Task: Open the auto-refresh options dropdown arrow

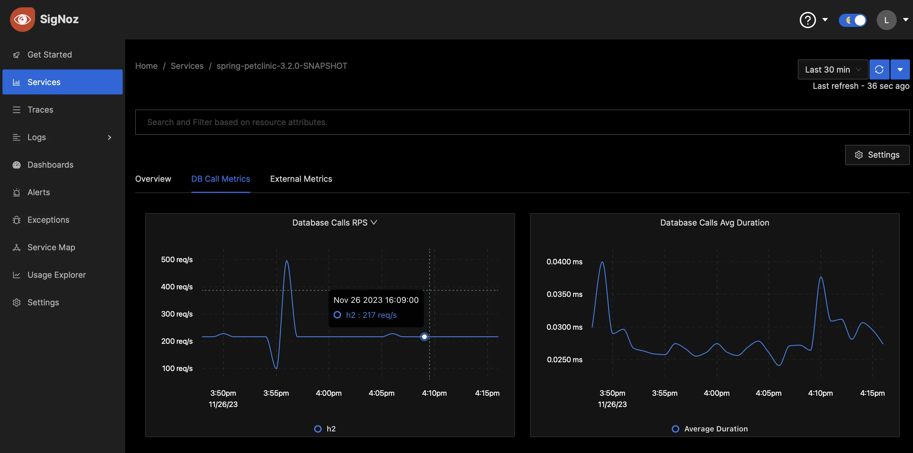Action: pos(900,69)
